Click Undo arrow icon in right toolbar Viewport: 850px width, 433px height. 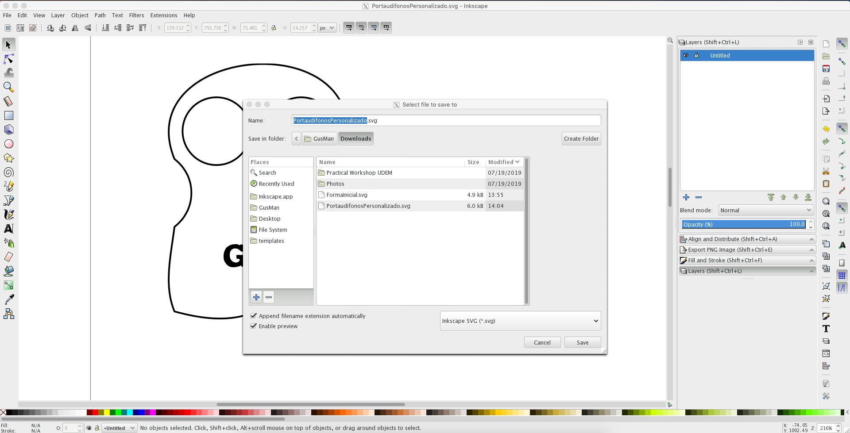pyautogui.click(x=826, y=129)
